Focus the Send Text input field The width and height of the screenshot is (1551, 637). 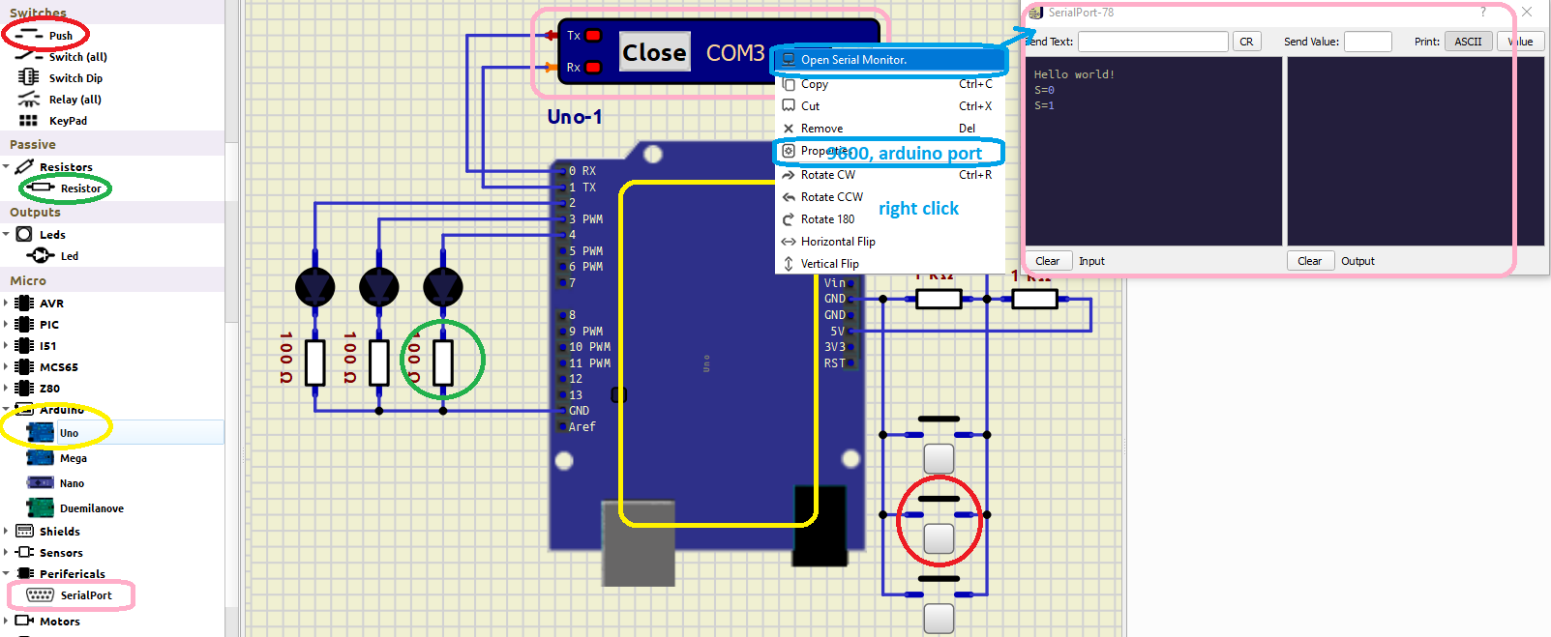(x=1153, y=42)
